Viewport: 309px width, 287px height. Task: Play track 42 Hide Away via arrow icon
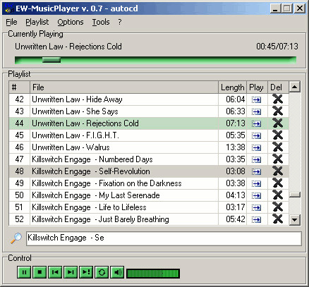(x=256, y=100)
